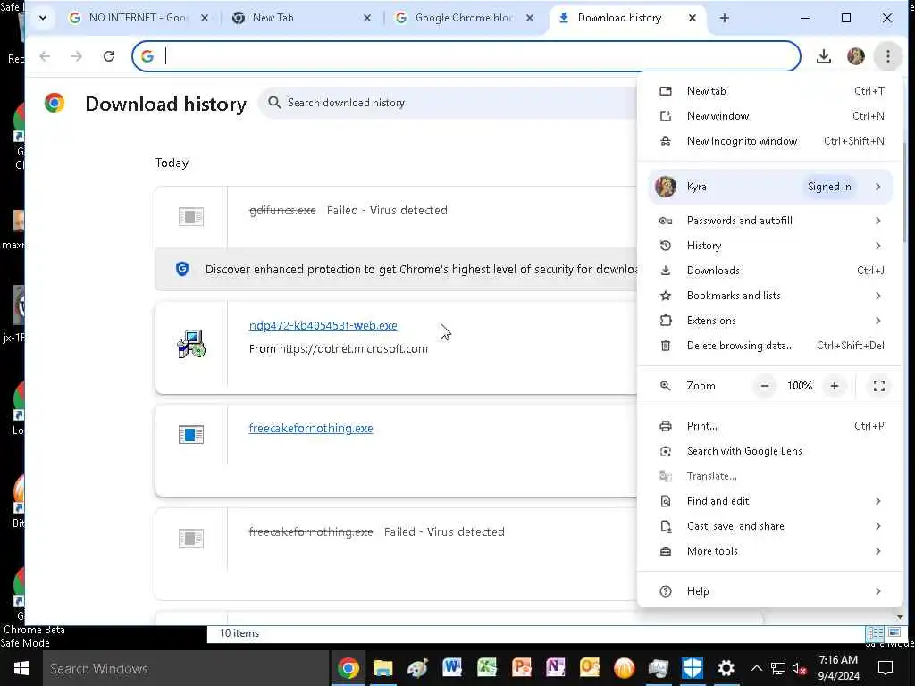Open the Chrome three-dot menu button

coord(887,56)
